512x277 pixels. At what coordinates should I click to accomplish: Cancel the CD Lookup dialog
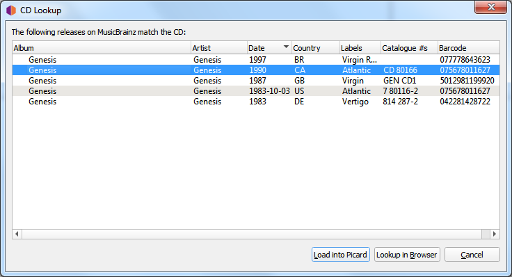[472, 255]
